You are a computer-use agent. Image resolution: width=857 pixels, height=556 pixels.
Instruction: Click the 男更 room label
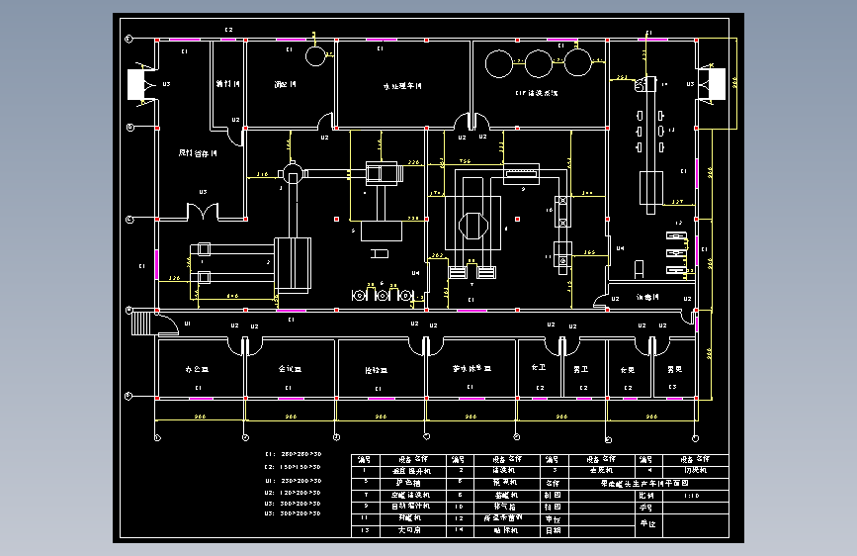click(x=674, y=369)
